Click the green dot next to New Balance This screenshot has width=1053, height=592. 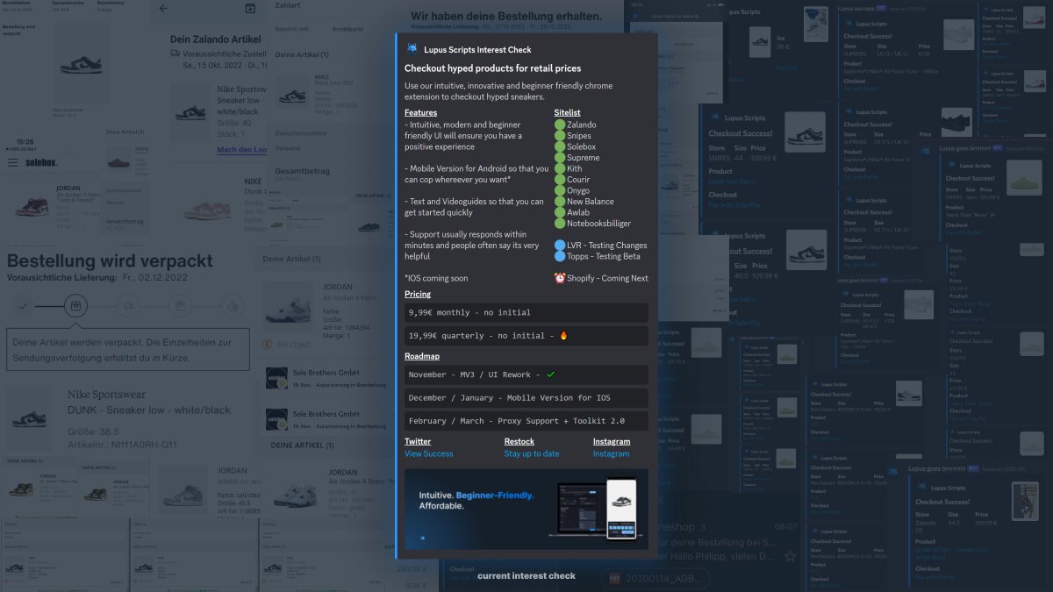(x=560, y=202)
